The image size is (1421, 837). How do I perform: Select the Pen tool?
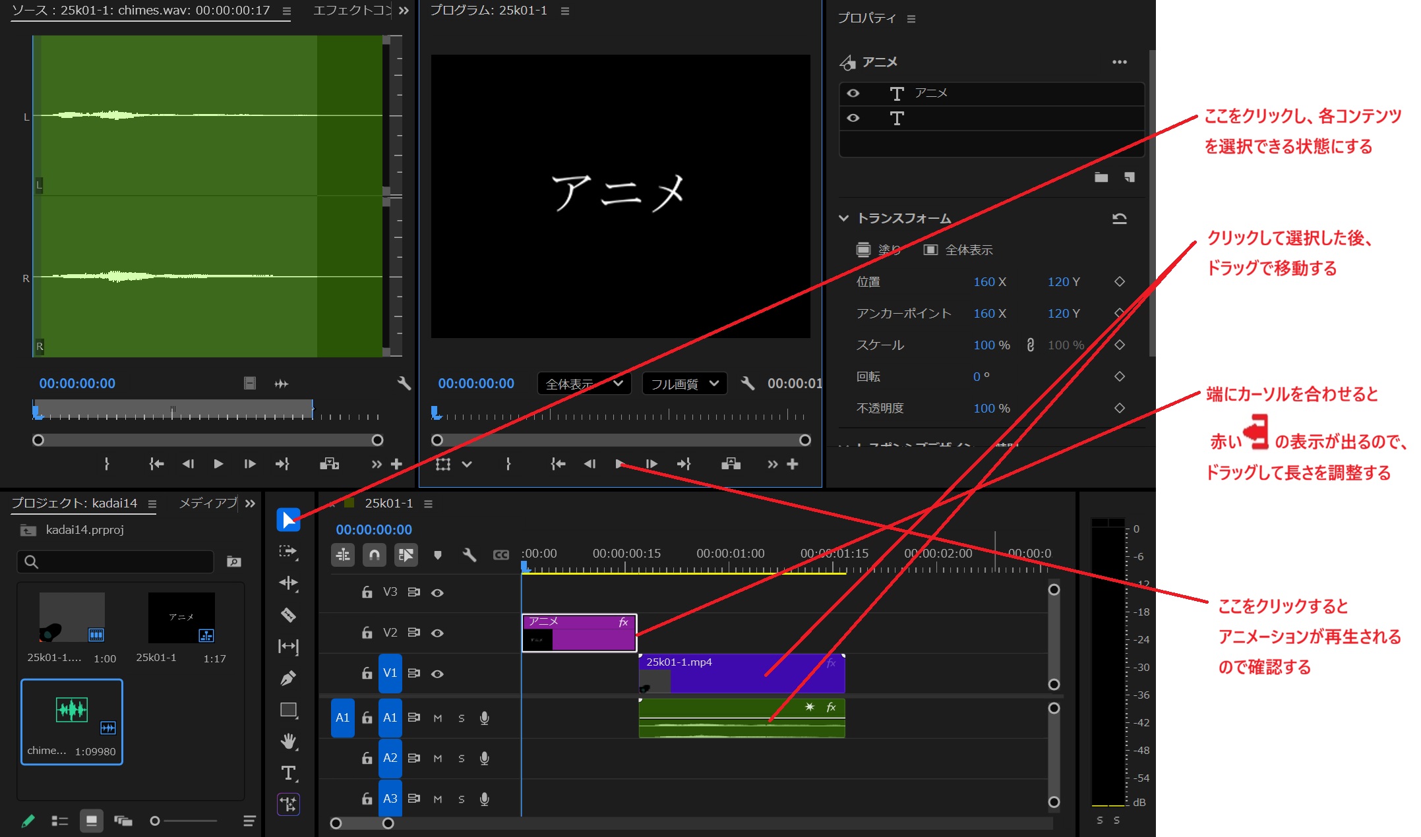click(288, 678)
